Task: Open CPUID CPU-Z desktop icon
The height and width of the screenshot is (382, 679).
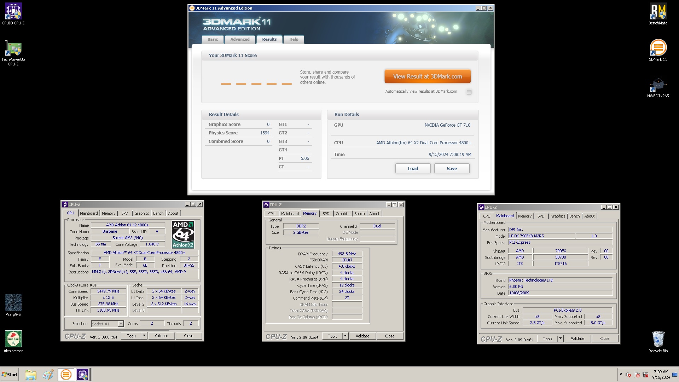Action: pos(13,14)
